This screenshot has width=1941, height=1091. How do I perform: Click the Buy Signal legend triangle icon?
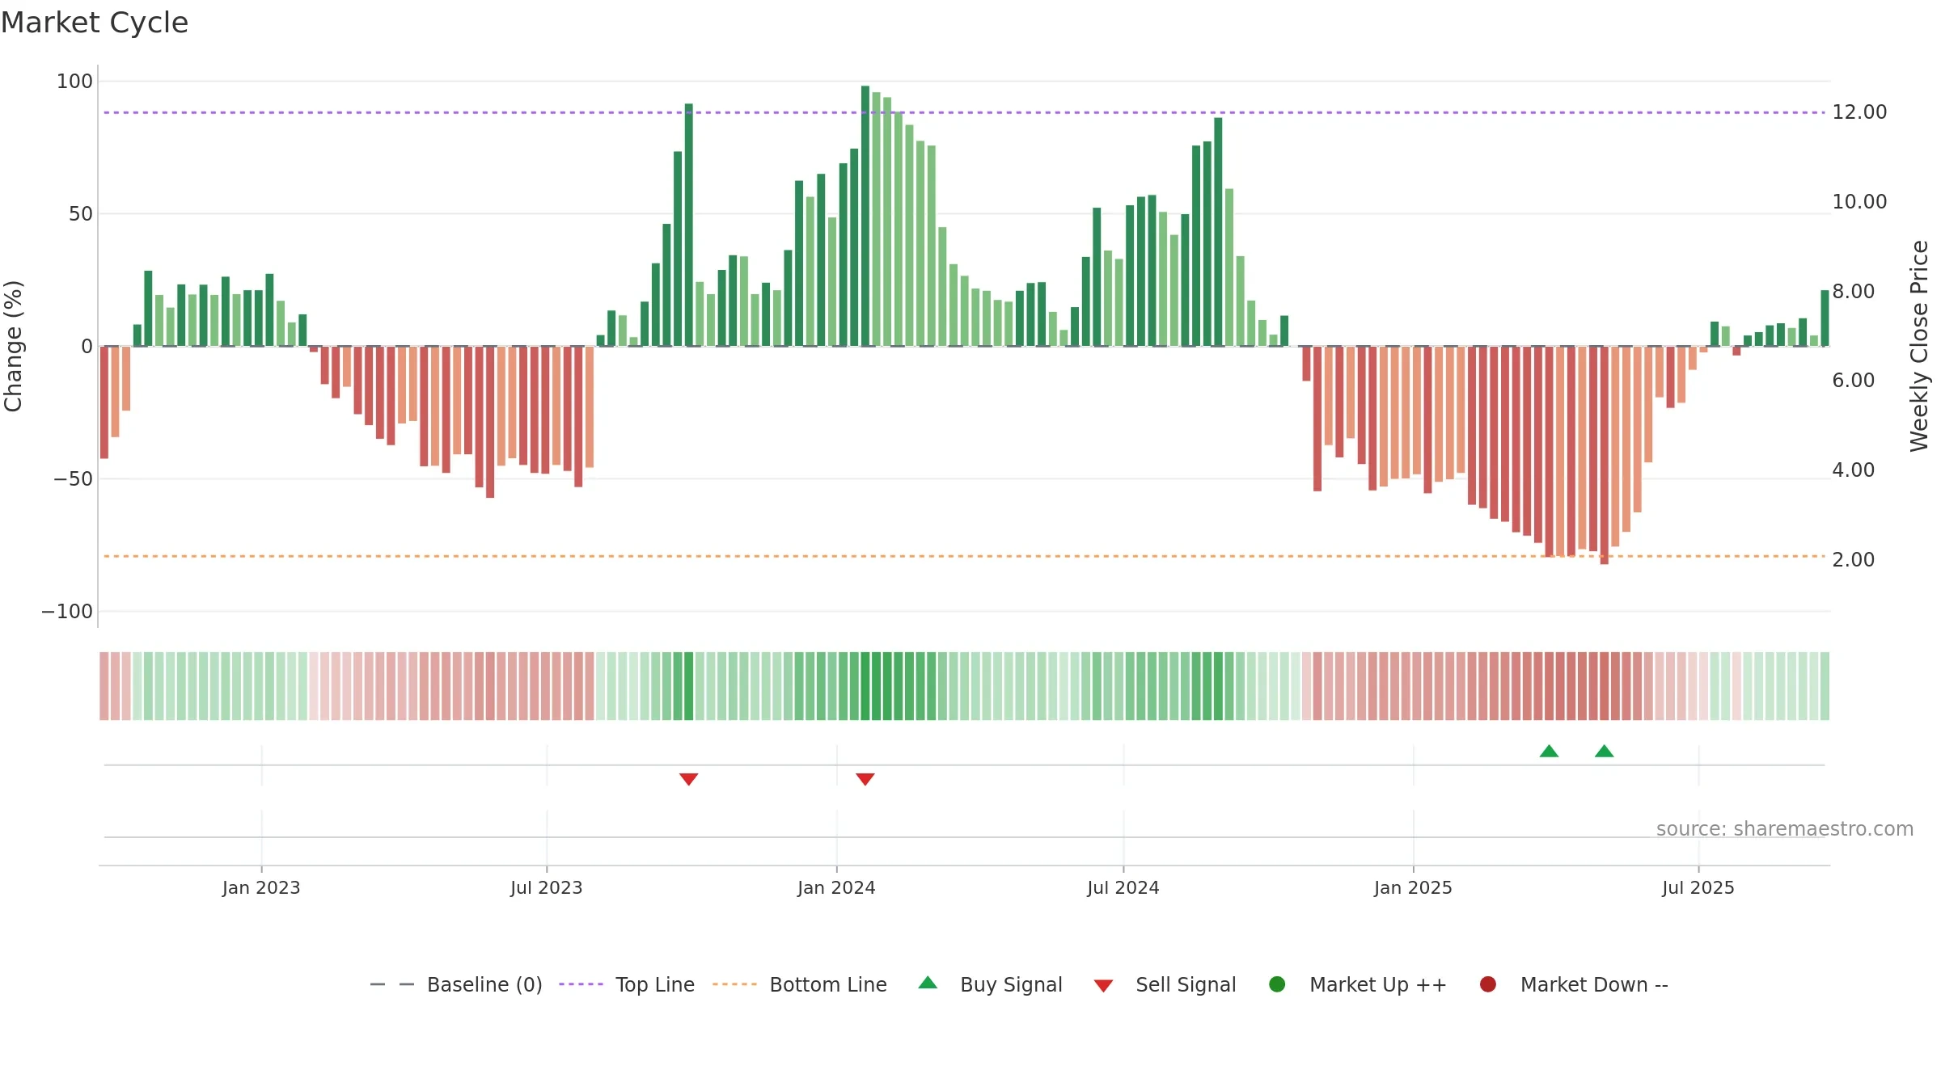(928, 983)
